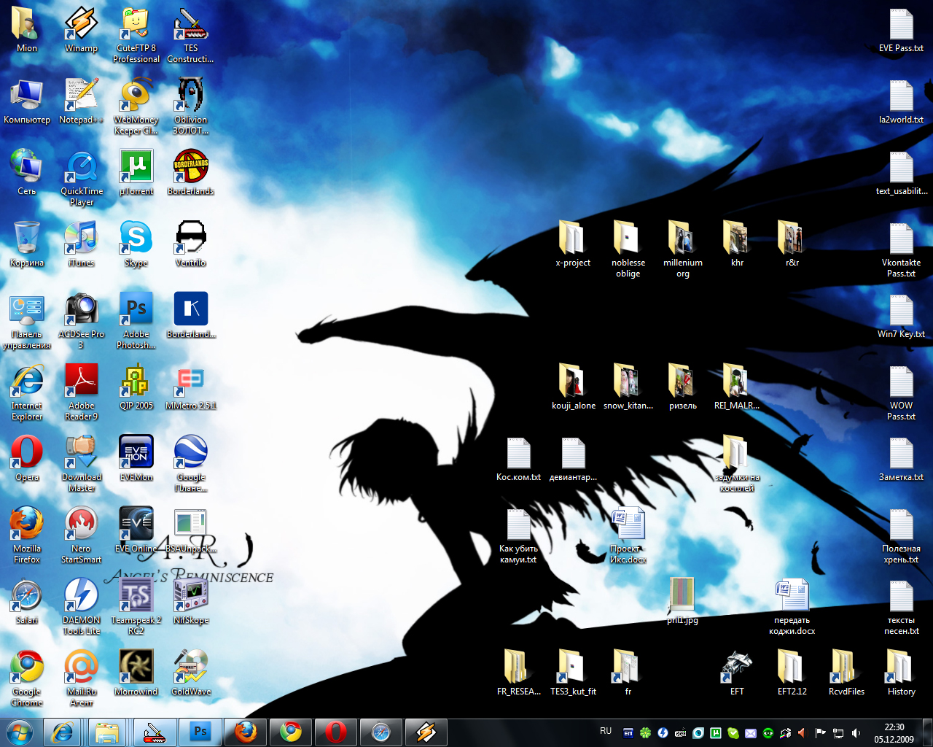Screen dimensions: 933x747
Task: Select the x-project folder
Action: click(x=573, y=244)
